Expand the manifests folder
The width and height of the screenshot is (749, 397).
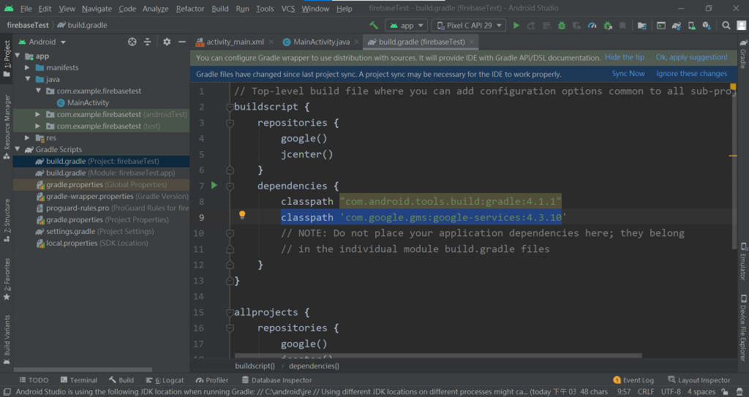coord(28,68)
